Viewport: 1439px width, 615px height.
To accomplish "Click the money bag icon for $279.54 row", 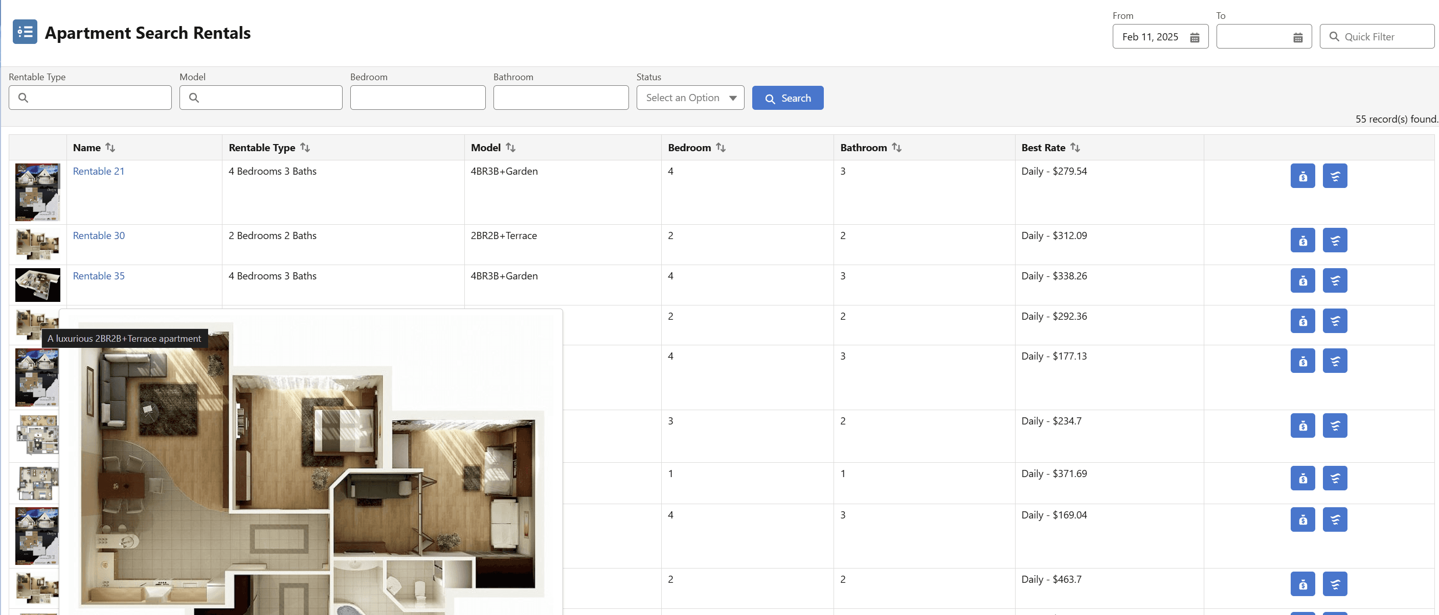I will (x=1302, y=176).
